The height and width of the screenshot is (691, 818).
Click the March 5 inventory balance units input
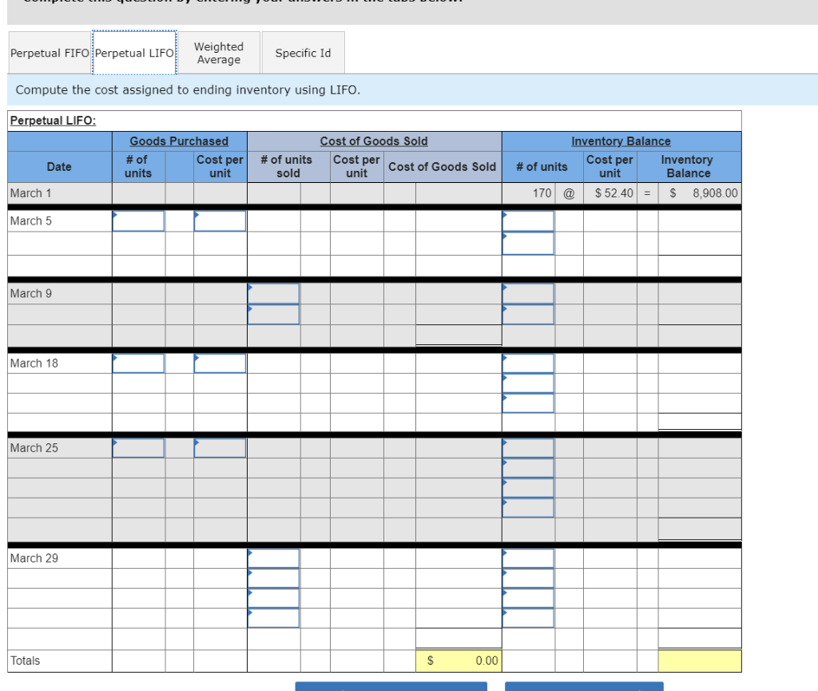point(528,220)
